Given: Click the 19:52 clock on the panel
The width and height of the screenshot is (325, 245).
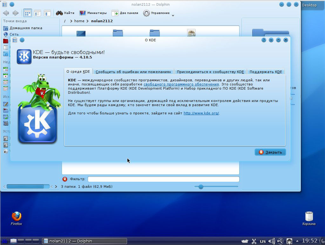Looking at the screenshot, I should tap(309, 241).
